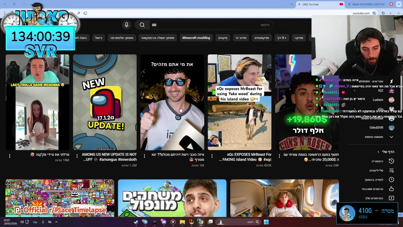Open Discord from the taskbar
The image size is (403, 227).
164,222
